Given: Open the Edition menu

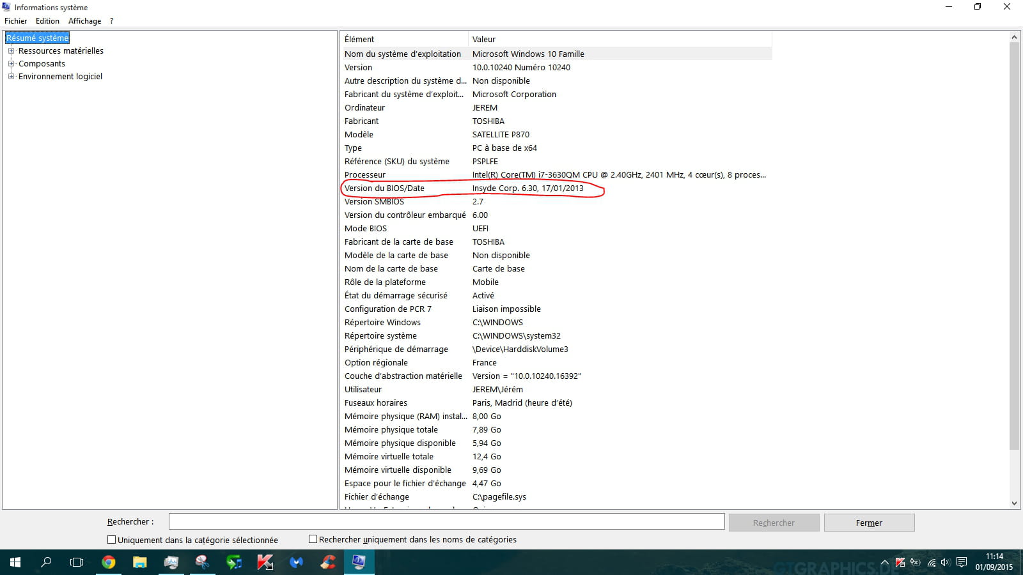Looking at the screenshot, I should (47, 21).
